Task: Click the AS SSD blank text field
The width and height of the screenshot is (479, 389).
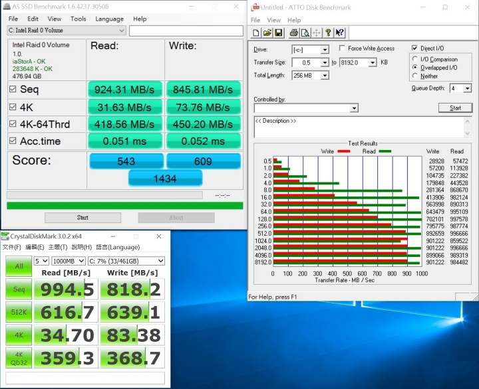Action: [186, 31]
